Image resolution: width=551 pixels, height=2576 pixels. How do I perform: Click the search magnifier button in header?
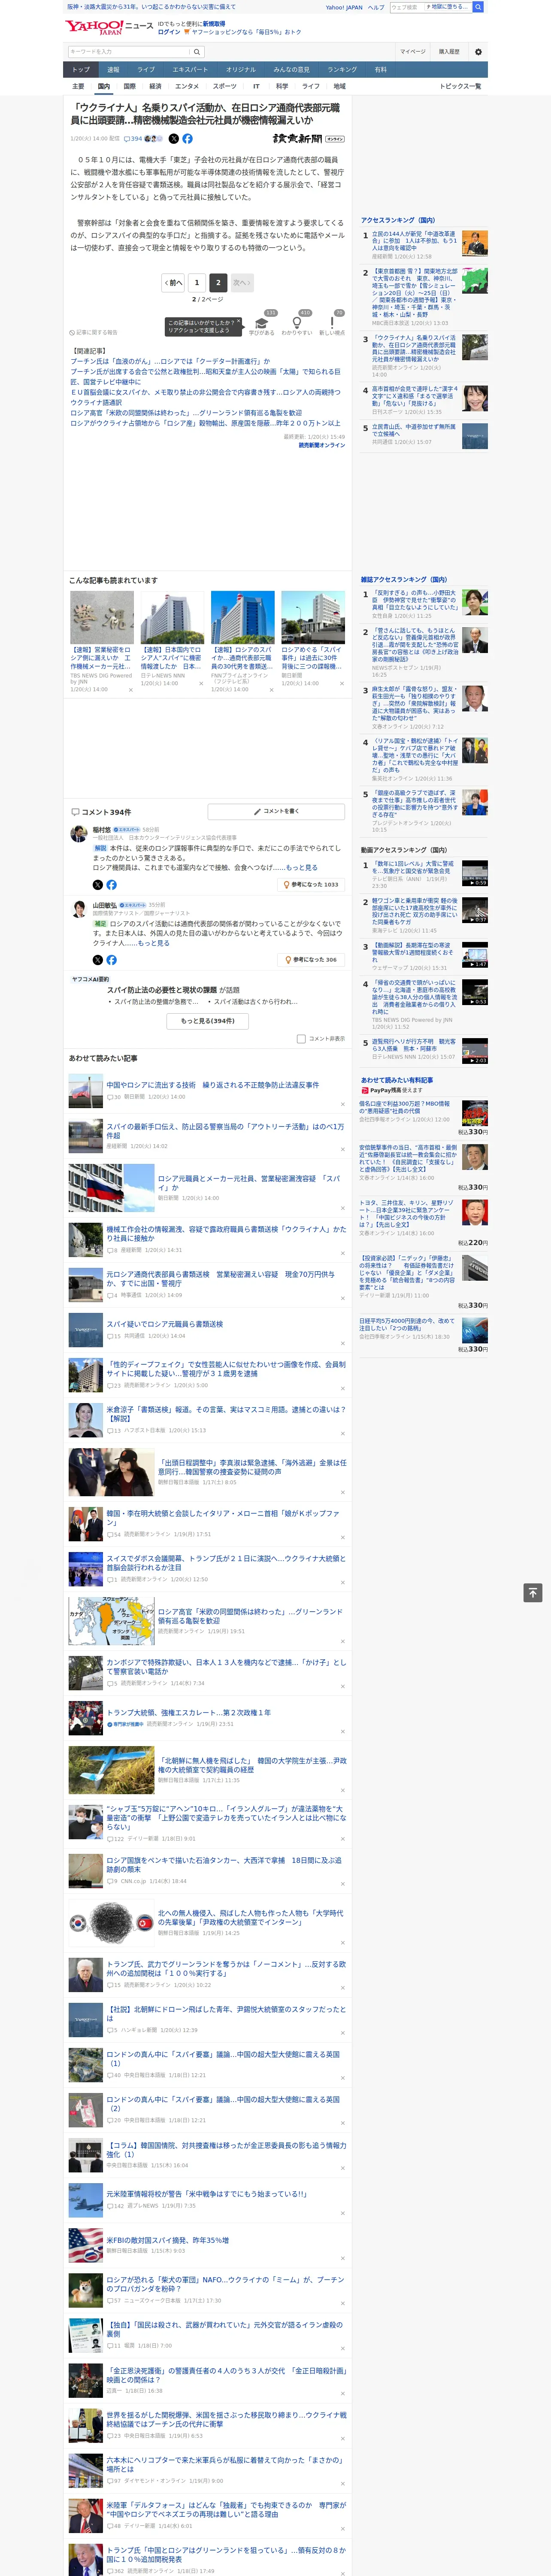click(x=197, y=52)
